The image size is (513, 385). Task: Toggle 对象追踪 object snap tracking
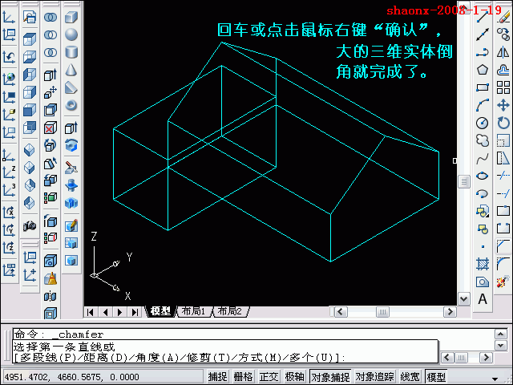375,377
